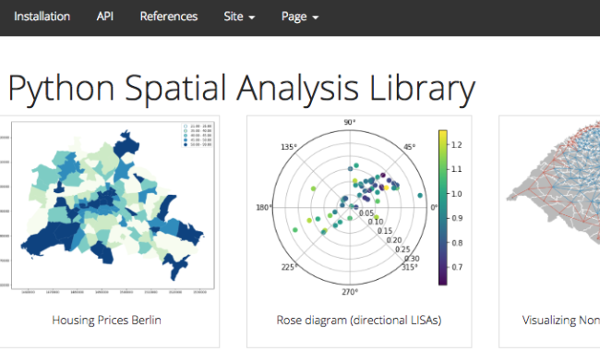
Task: Click the legend box in the Berlin map
Action: pos(198,135)
